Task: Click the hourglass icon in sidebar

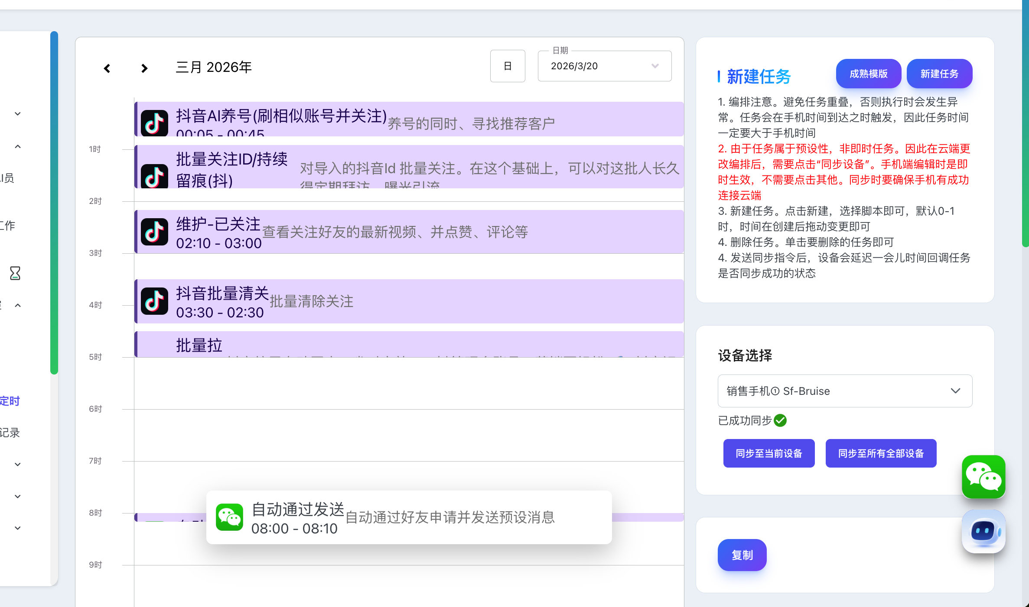Action: [15, 273]
